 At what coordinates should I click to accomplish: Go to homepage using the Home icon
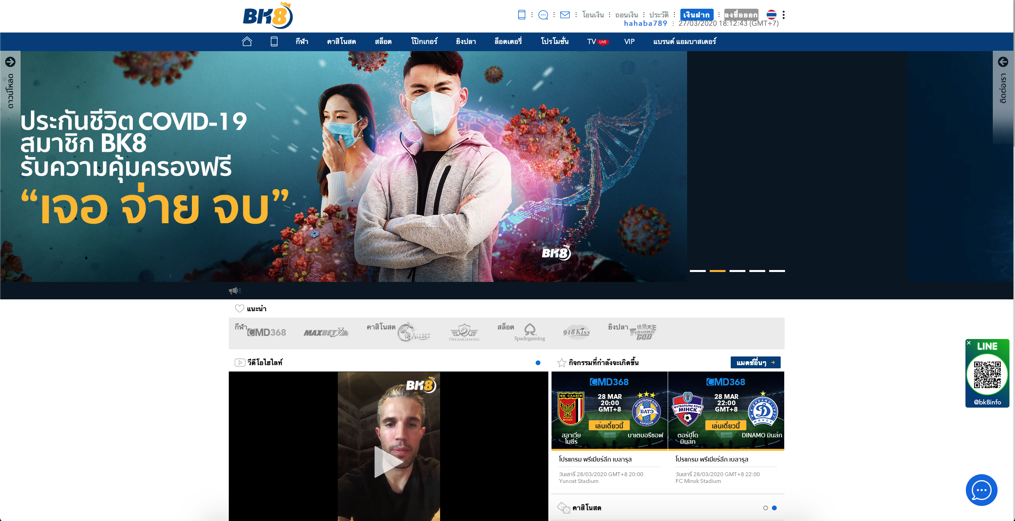point(247,41)
